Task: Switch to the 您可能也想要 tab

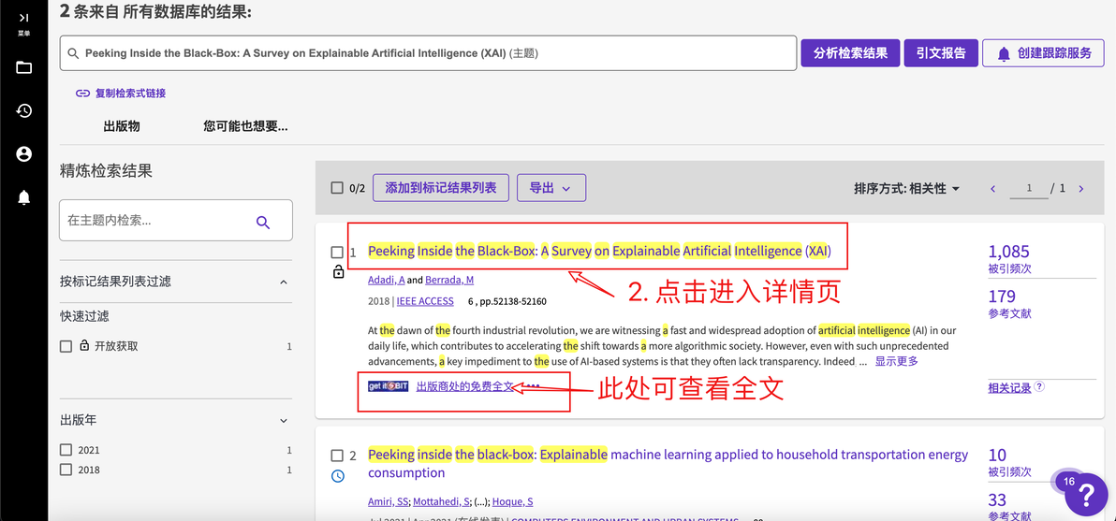Action: 245,126
